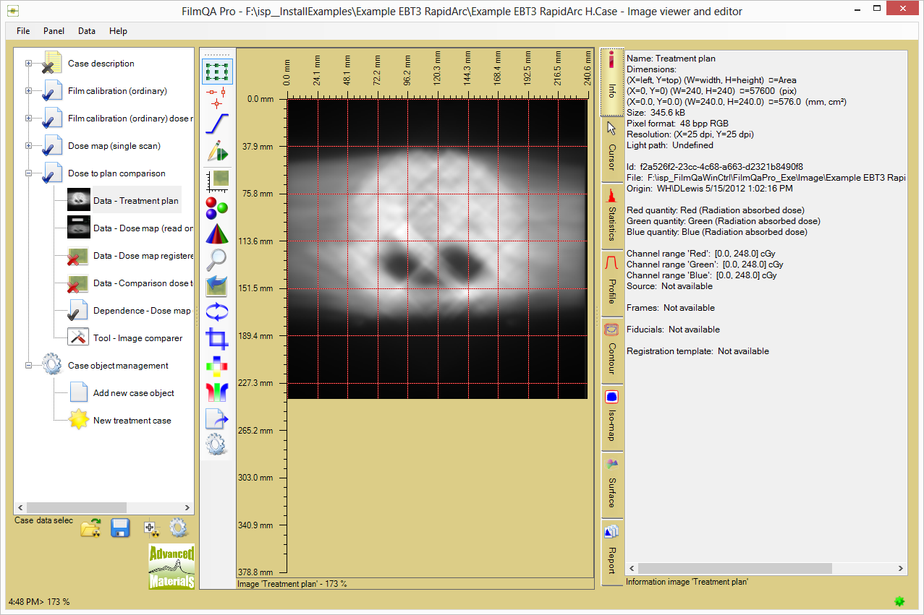The width and height of the screenshot is (924, 615).
Task: Open the File menu
Action: [23, 31]
